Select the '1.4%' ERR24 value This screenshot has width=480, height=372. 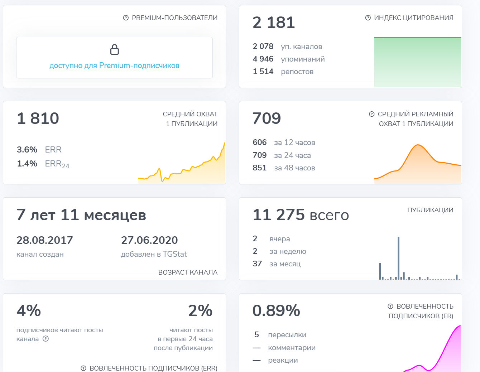(27, 164)
